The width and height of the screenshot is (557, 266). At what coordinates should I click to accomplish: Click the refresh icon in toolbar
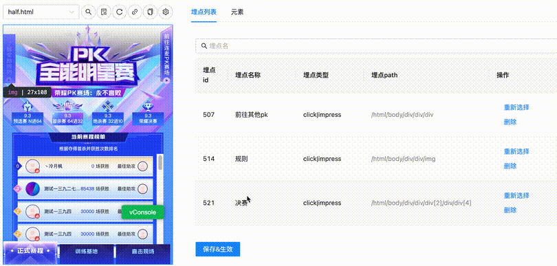tap(120, 12)
